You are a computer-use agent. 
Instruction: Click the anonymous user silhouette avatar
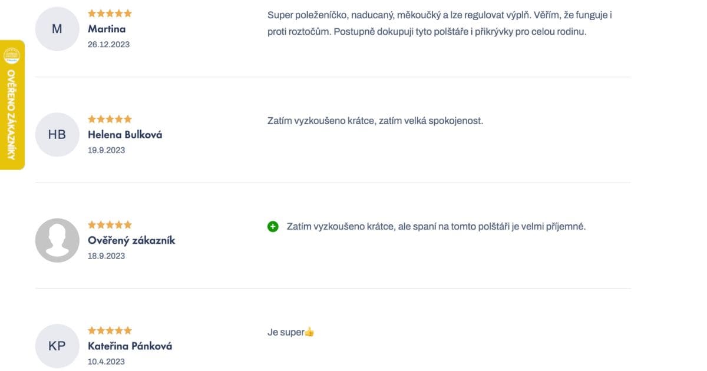57,240
